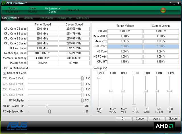
Task: Click the CPU Core 1 Multiplier slider handle
Action: click(82, 84)
